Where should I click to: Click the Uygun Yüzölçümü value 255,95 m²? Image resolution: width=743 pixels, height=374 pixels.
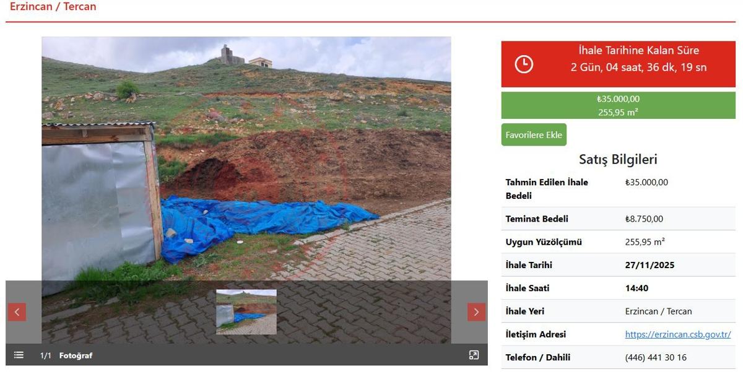(x=645, y=242)
